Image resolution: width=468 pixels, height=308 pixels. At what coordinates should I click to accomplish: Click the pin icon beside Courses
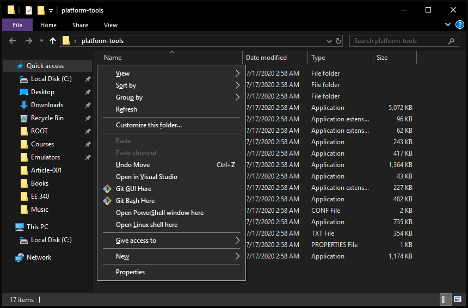pos(88,144)
